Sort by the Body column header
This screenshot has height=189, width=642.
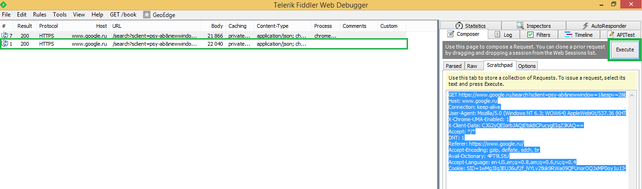pyautogui.click(x=213, y=26)
